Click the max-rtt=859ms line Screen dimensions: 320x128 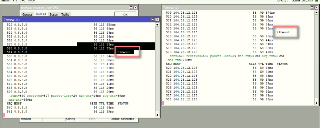[x=20, y=100]
